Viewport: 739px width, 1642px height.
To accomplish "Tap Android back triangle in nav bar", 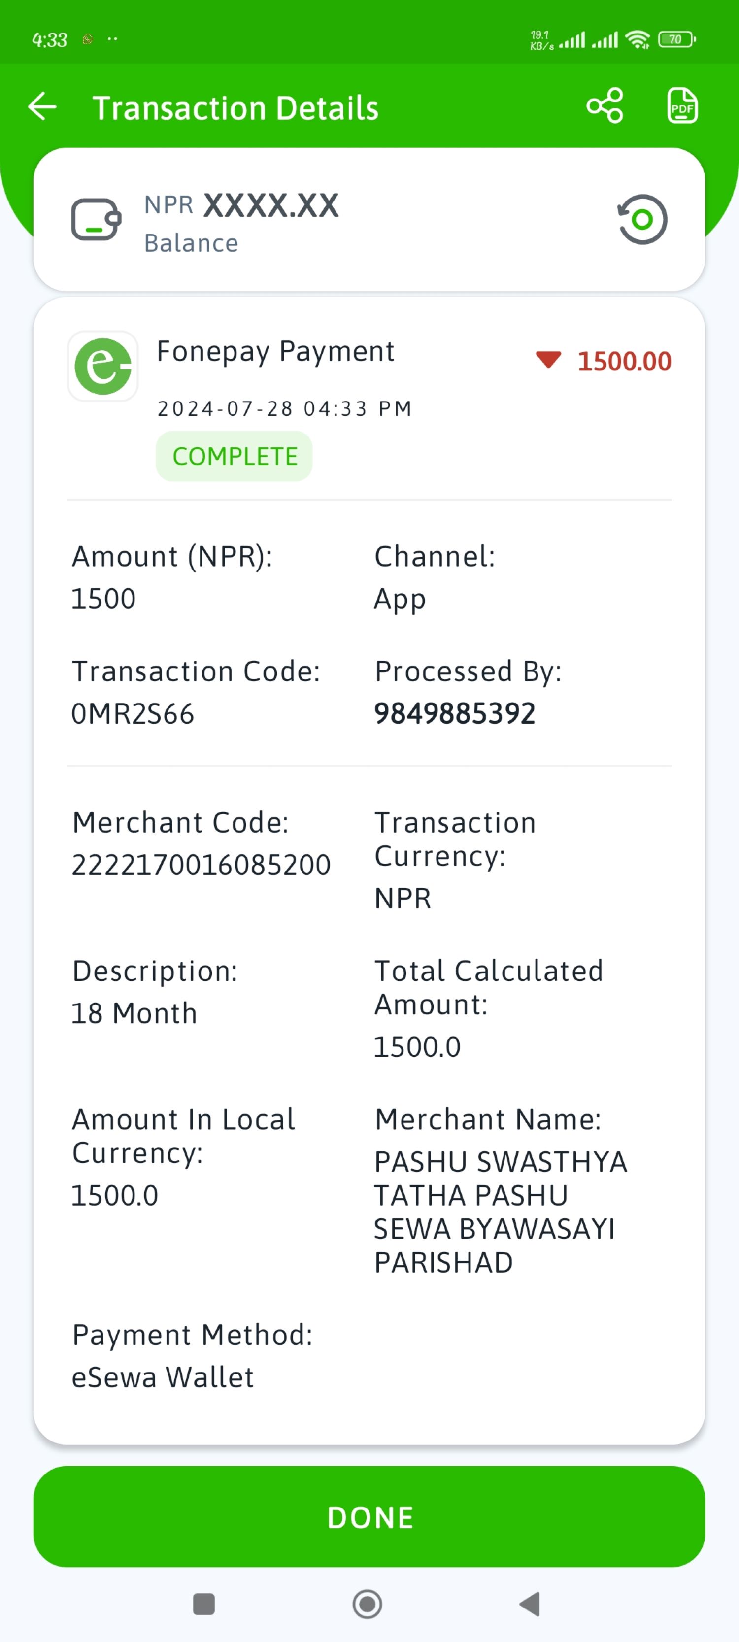I will (530, 1604).
